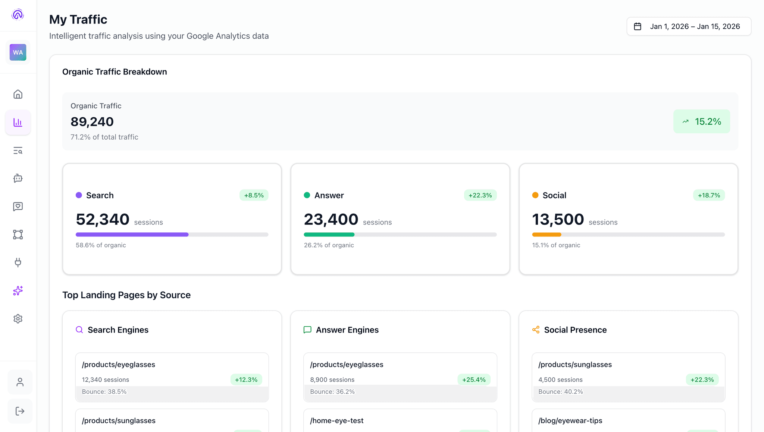Click the connected nodes frame icon
764x432 pixels.
point(18,234)
